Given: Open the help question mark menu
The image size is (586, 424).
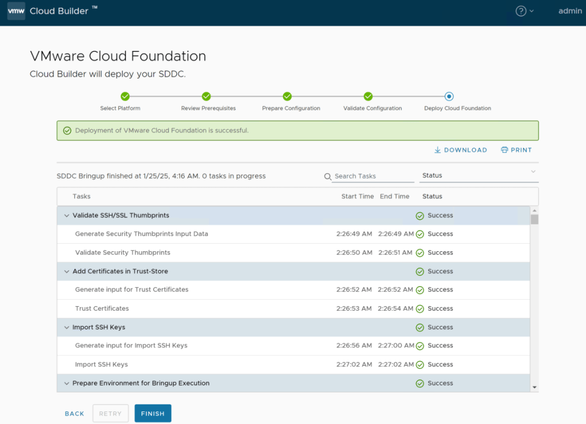Looking at the screenshot, I should coord(521,11).
